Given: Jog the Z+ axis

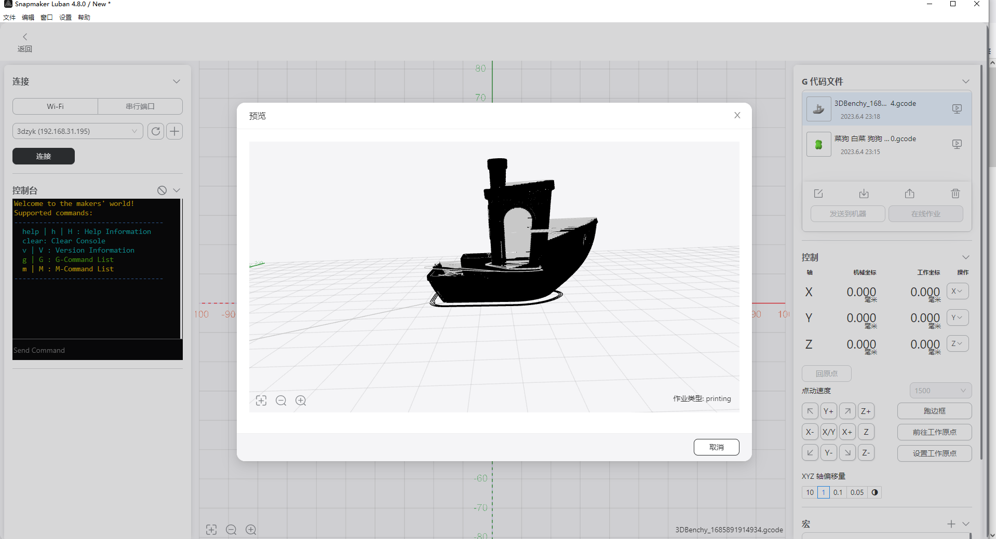Looking at the screenshot, I should [x=866, y=411].
